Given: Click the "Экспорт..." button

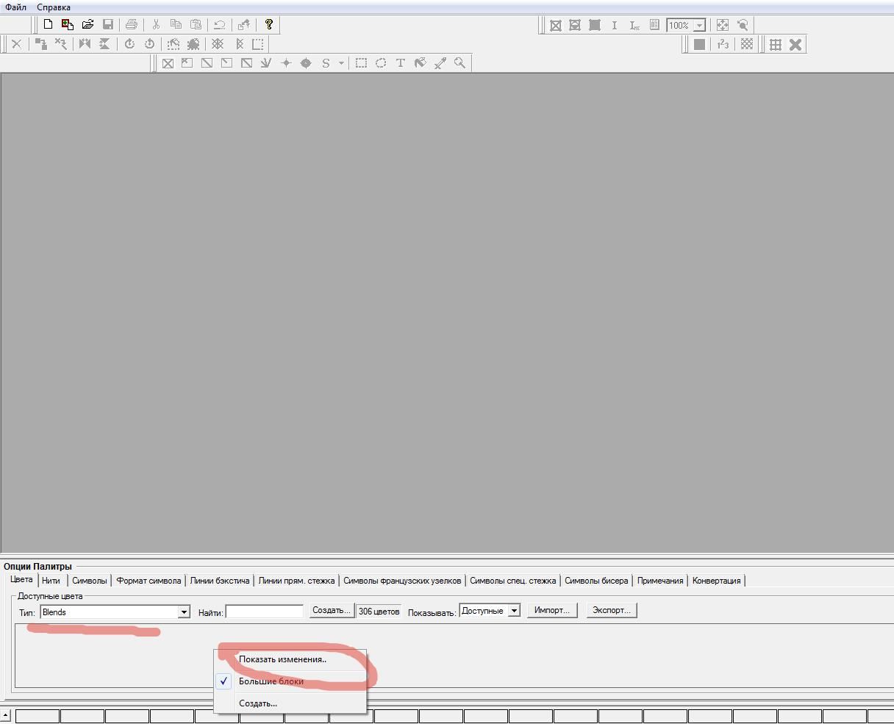Looking at the screenshot, I should [x=611, y=610].
